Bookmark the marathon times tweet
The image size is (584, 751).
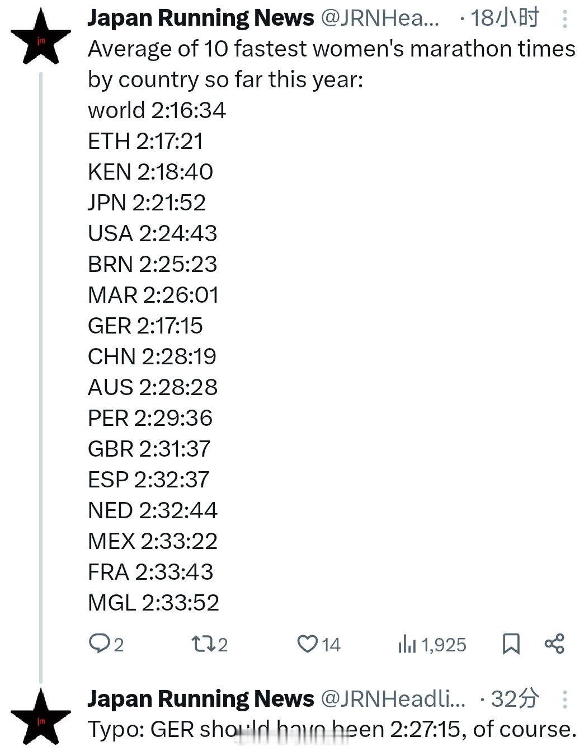pyautogui.click(x=511, y=644)
